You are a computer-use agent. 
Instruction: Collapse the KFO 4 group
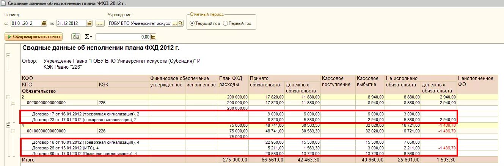click(x=8, y=126)
